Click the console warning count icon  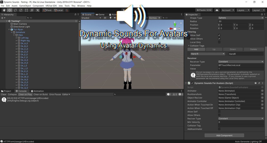click(x=175, y=94)
